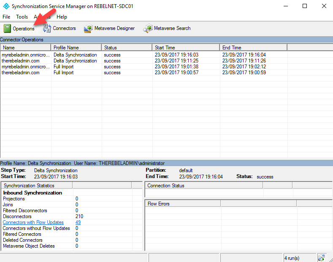The width and height of the screenshot is (333, 262).
Task: Open the Operations view icon
Action: click(x=7, y=28)
